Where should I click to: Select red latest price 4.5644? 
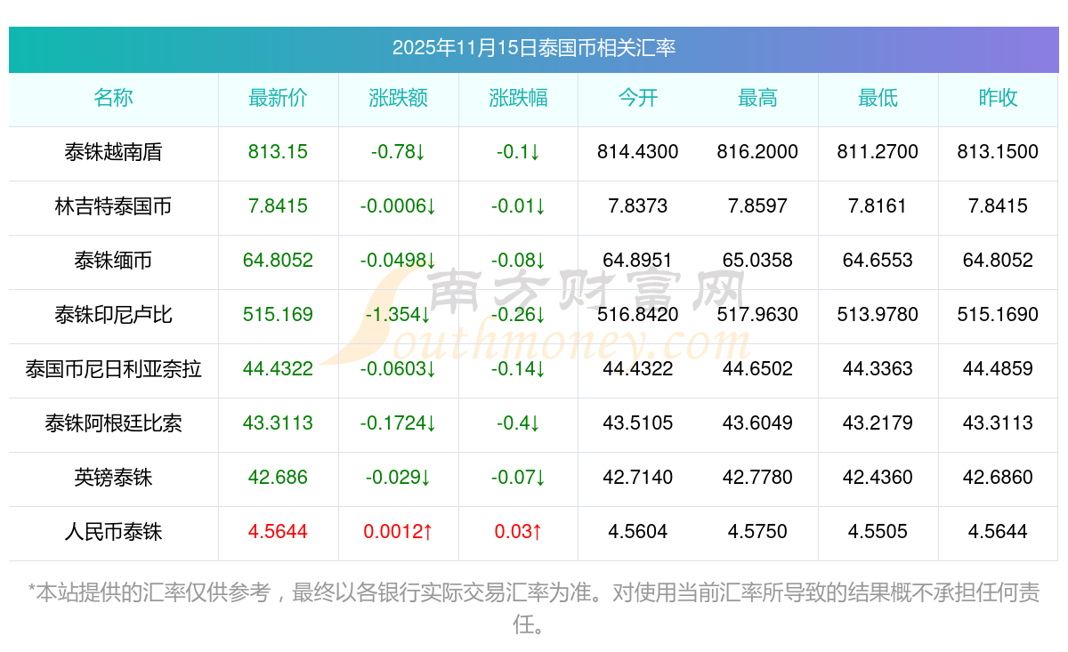click(278, 532)
